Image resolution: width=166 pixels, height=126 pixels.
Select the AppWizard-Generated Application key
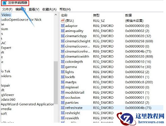(x=27, y=104)
